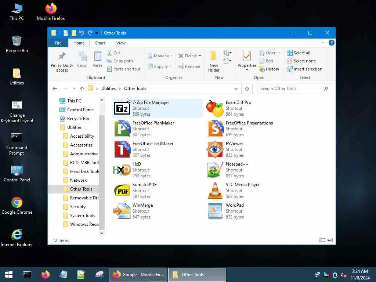Switch to the View ribbon tab
This screenshot has height=282, width=376.
(x=121, y=43)
